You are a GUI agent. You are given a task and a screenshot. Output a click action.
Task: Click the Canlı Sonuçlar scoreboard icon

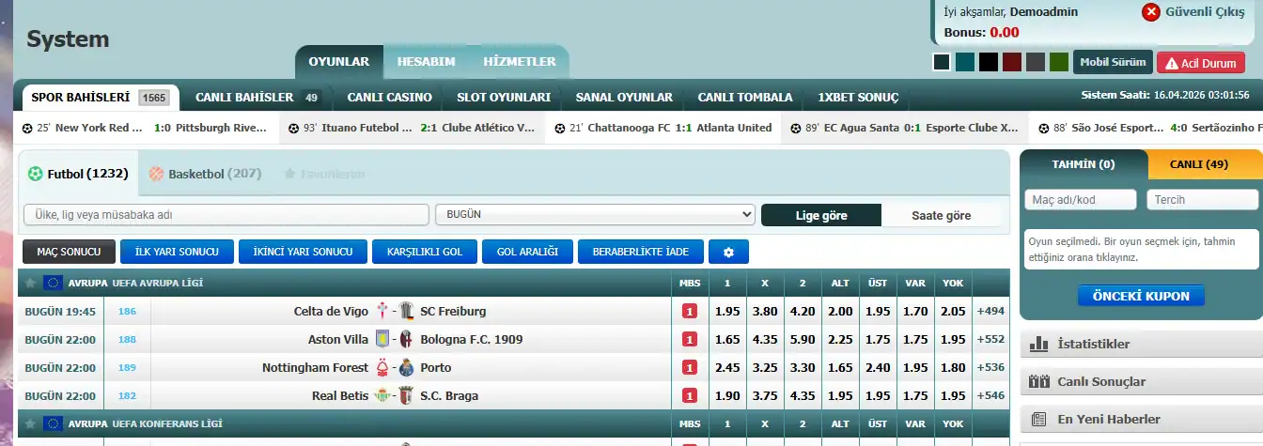1038,381
